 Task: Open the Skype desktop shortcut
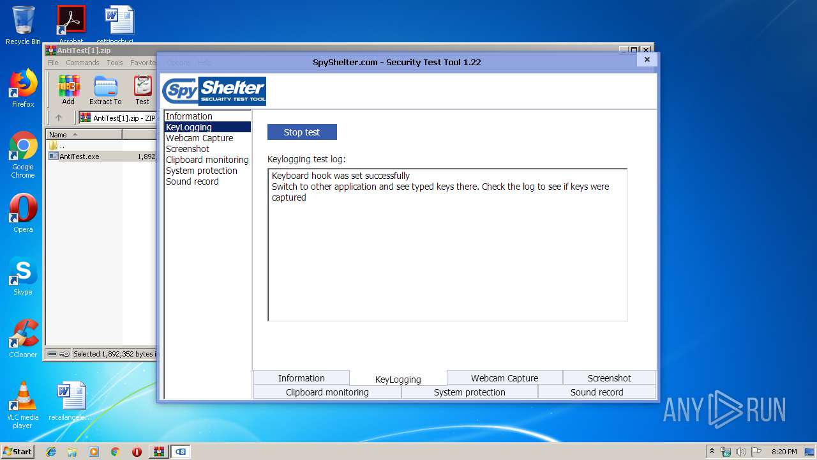click(x=23, y=276)
